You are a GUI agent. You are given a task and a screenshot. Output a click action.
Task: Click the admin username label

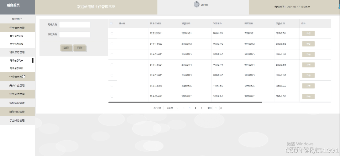tap(204, 5)
